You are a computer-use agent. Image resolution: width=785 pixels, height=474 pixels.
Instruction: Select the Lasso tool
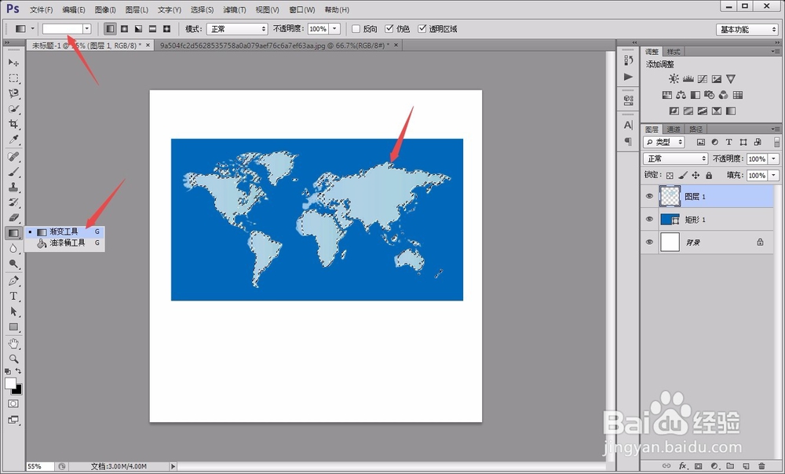(13, 93)
